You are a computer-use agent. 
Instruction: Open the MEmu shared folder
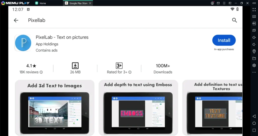254,58
